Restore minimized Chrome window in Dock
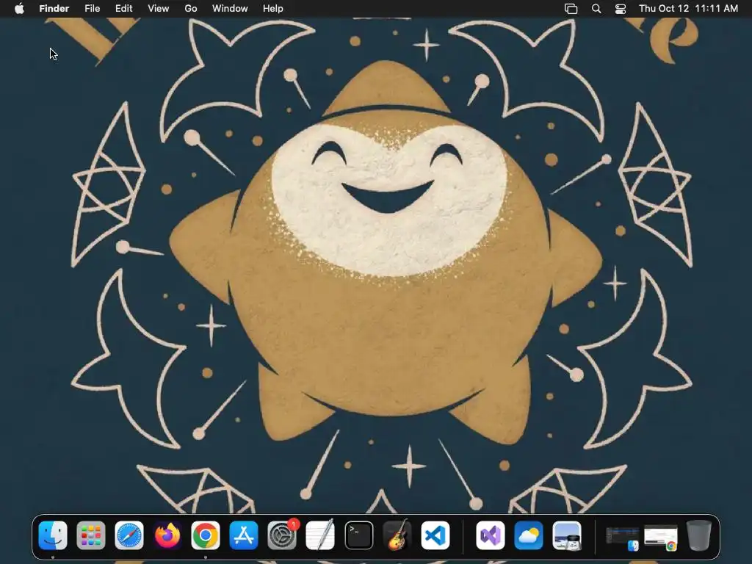This screenshot has width=752, height=564. 660,538
